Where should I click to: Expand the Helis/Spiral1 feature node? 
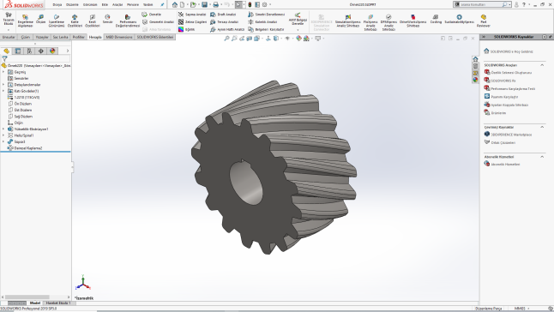[x=3, y=135]
